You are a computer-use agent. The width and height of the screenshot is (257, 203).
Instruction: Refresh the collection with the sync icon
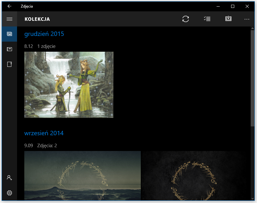tap(186, 19)
